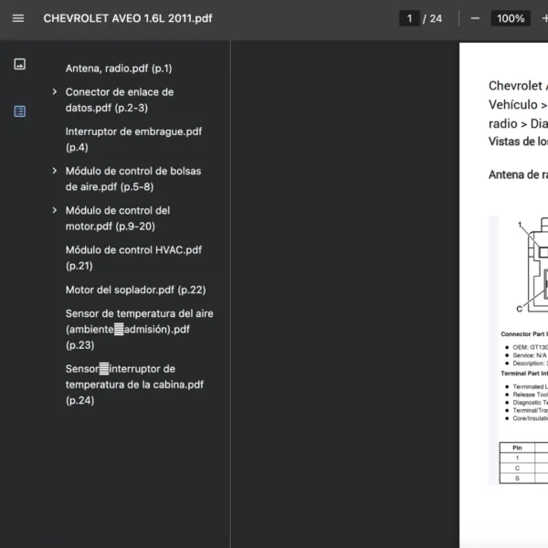Switch to thumbnails view icon

click(x=19, y=64)
